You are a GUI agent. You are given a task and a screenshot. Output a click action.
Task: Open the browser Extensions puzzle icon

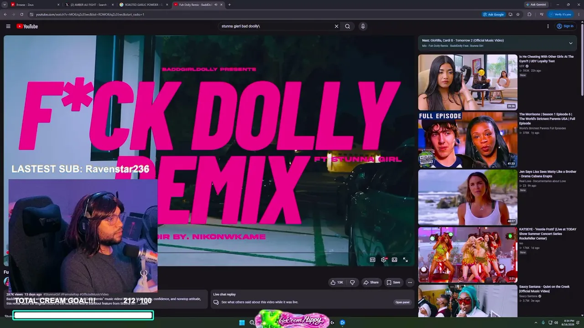[x=529, y=15]
